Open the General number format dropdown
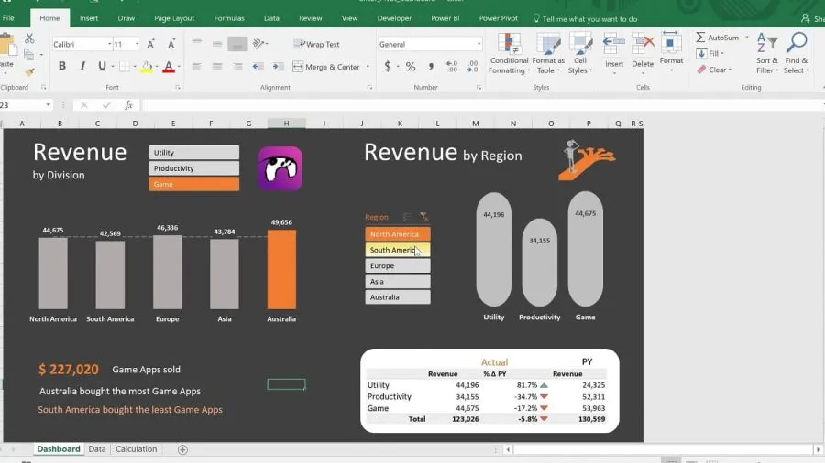Image resolution: width=825 pixels, height=463 pixels. [478, 45]
